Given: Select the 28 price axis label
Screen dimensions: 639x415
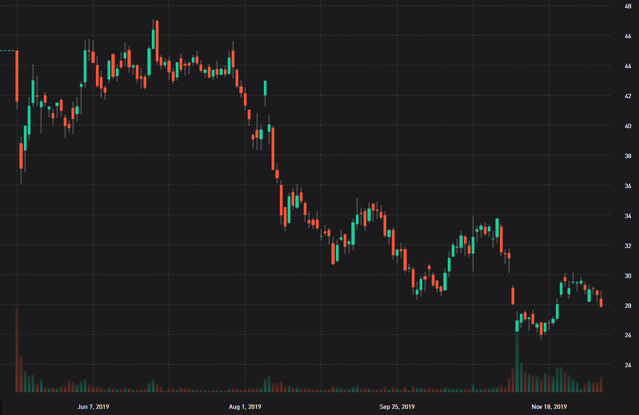Looking at the screenshot, I should [627, 306].
